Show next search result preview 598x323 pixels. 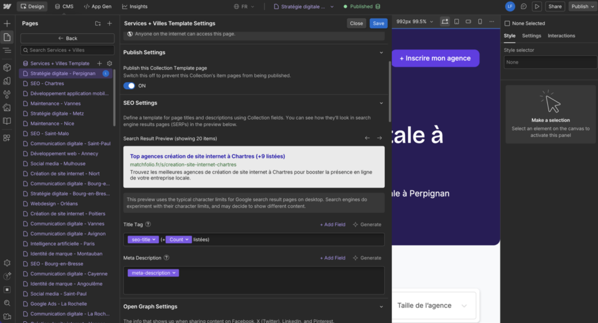tap(380, 138)
